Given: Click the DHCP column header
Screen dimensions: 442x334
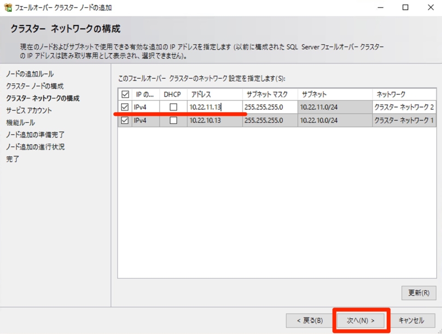Looking at the screenshot, I should pos(174,94).
